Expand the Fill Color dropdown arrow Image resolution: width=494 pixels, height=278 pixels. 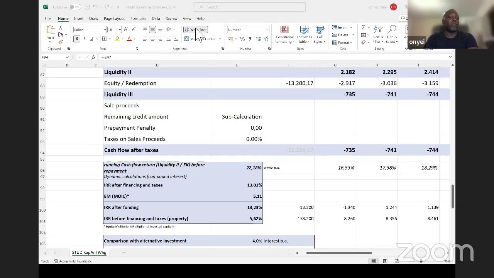click(x=123, y=39)
